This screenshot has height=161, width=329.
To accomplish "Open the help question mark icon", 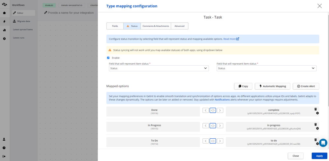I will click(x=4, y=148).
